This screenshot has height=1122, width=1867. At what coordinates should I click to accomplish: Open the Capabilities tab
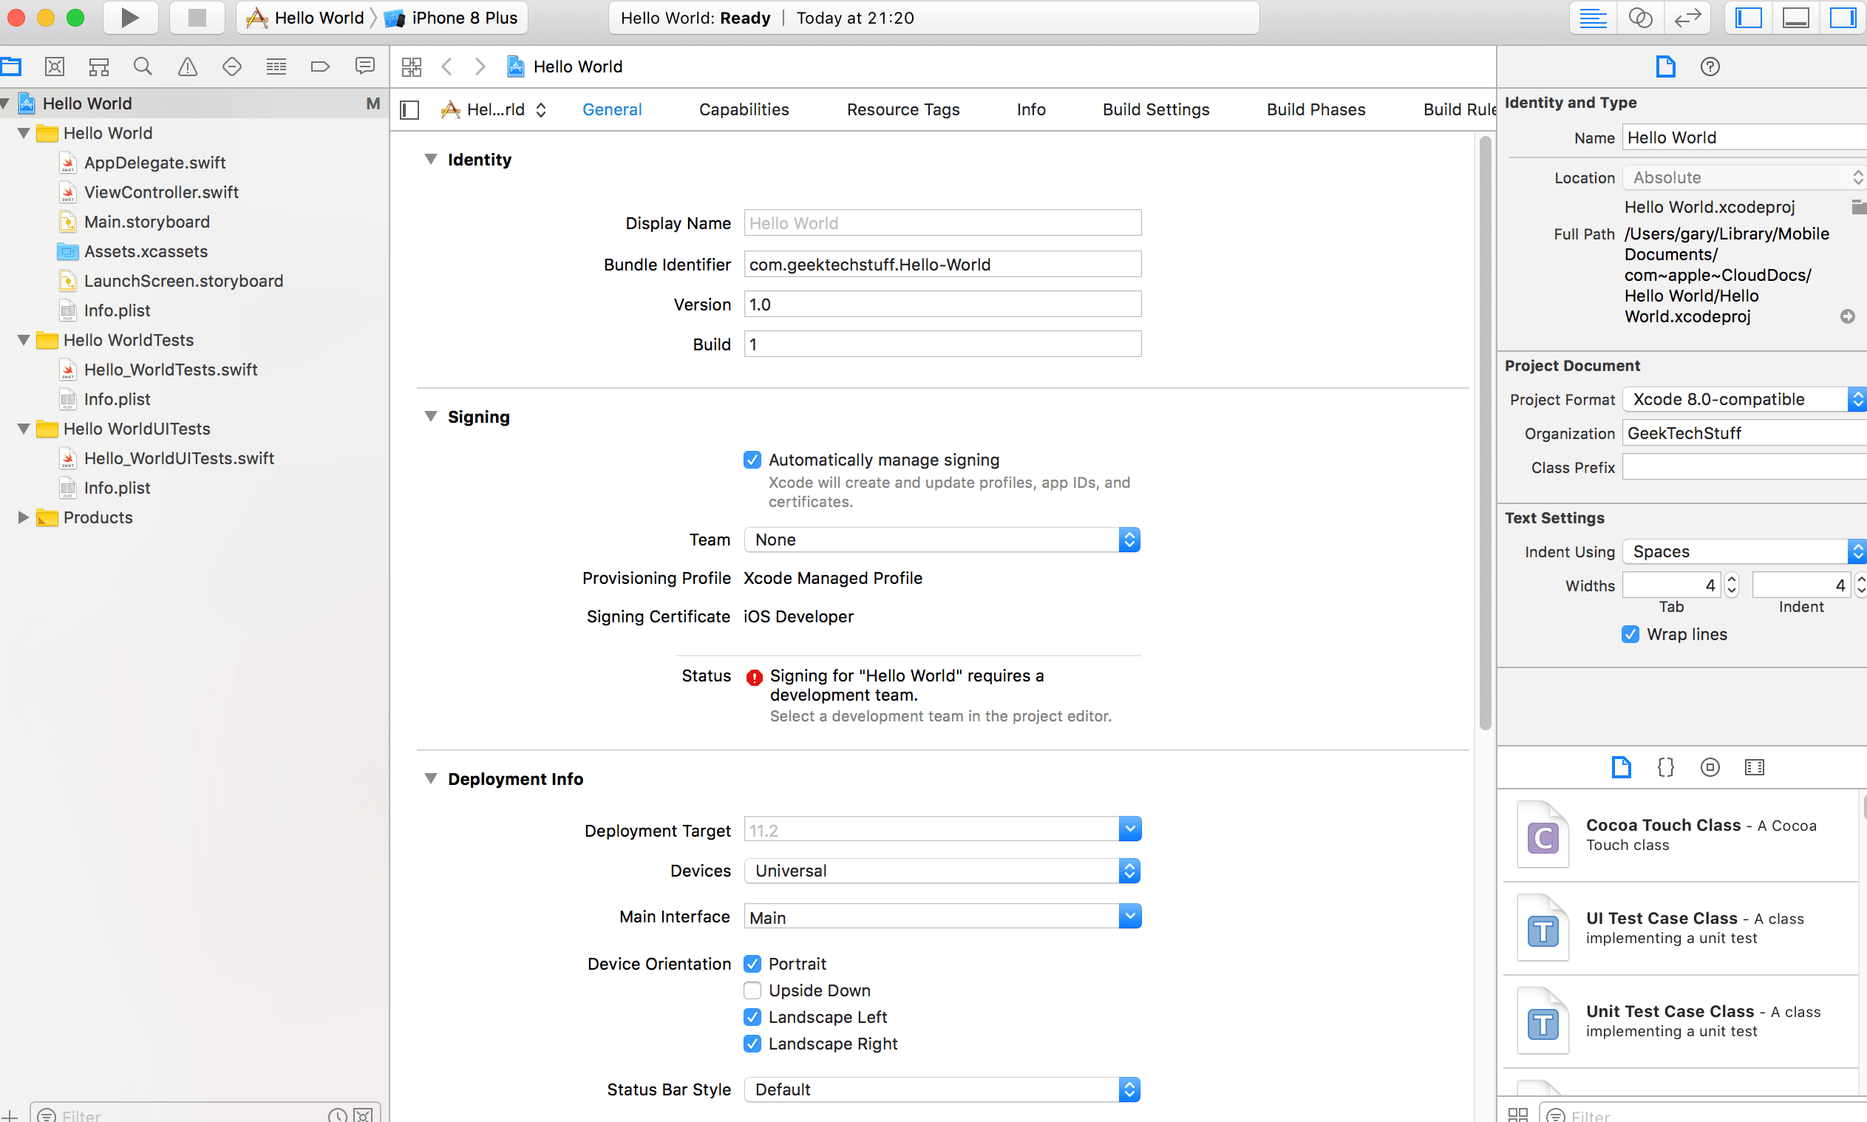[743, 109]
